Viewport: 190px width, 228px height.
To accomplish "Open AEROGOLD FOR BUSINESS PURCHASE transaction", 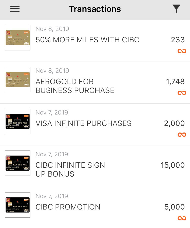I will [x=75, y=86].
